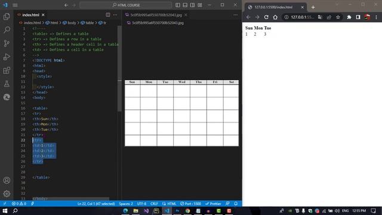Open the remote window status bar icon
This screenshot has height=215, width=382.
coord(5,204)
